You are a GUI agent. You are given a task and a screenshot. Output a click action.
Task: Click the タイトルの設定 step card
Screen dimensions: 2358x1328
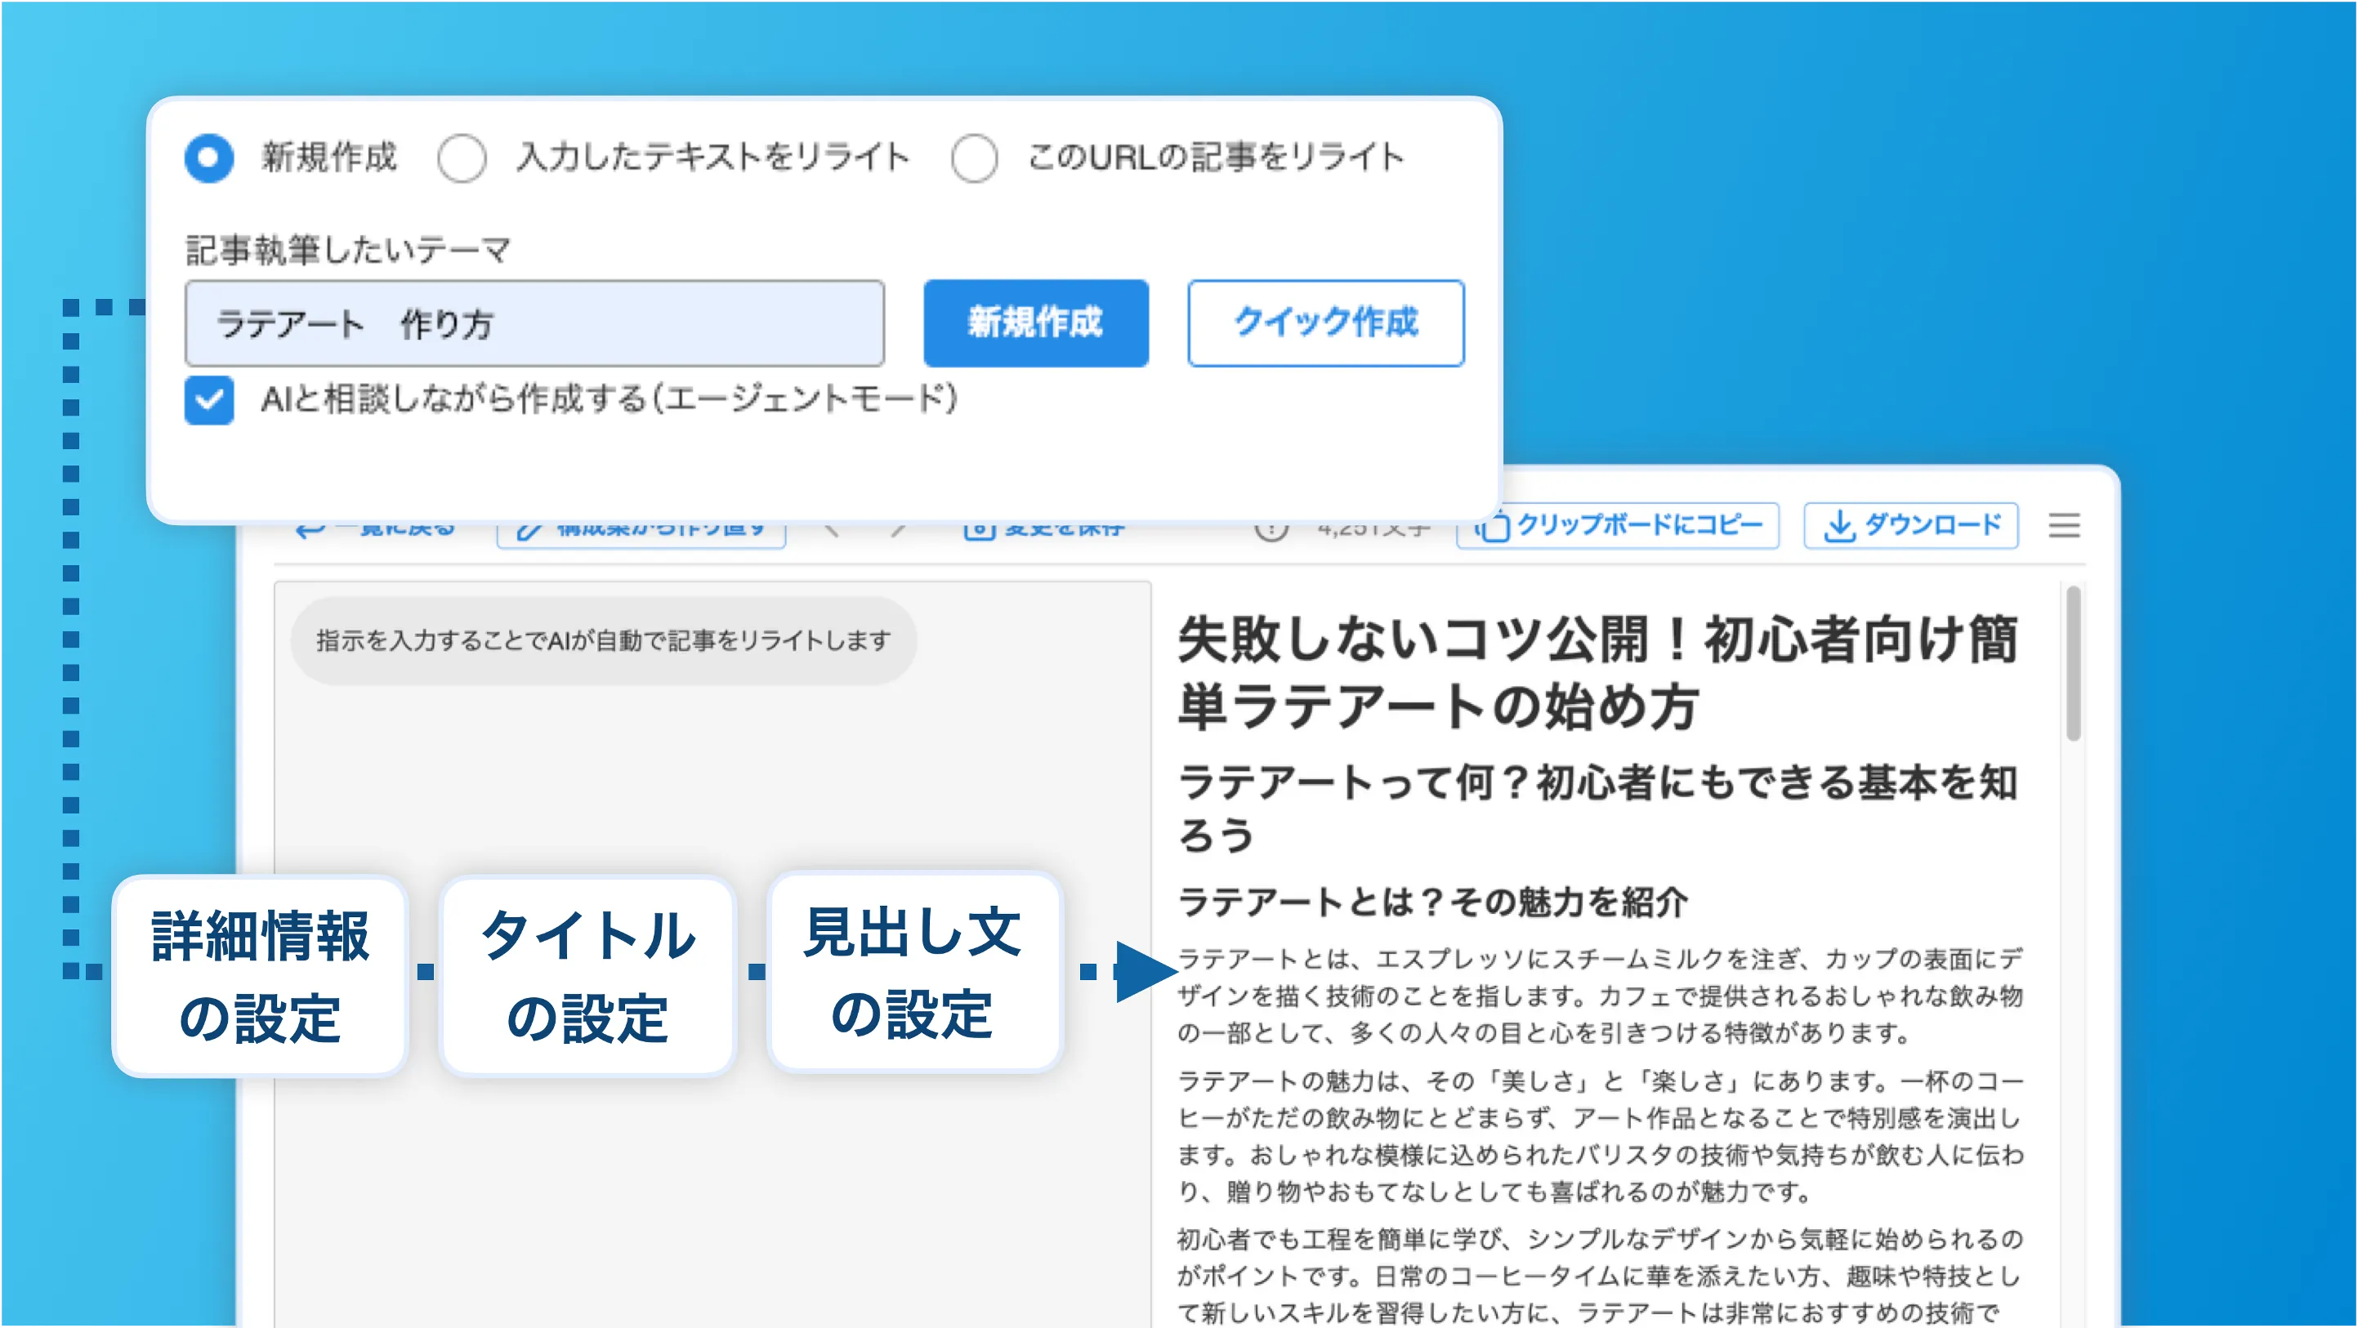(587, 976)
